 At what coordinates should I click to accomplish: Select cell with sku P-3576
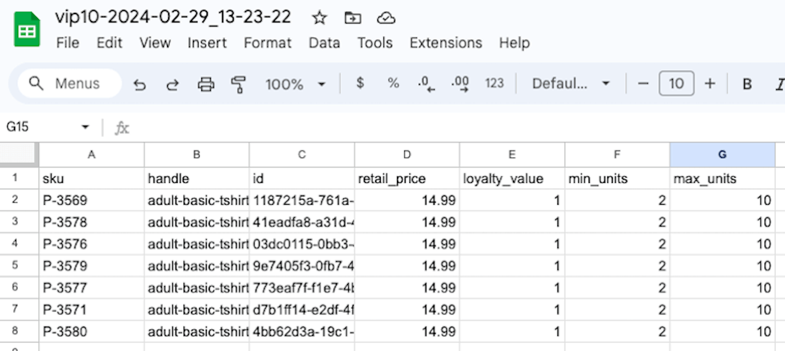(x=91, y=244)
